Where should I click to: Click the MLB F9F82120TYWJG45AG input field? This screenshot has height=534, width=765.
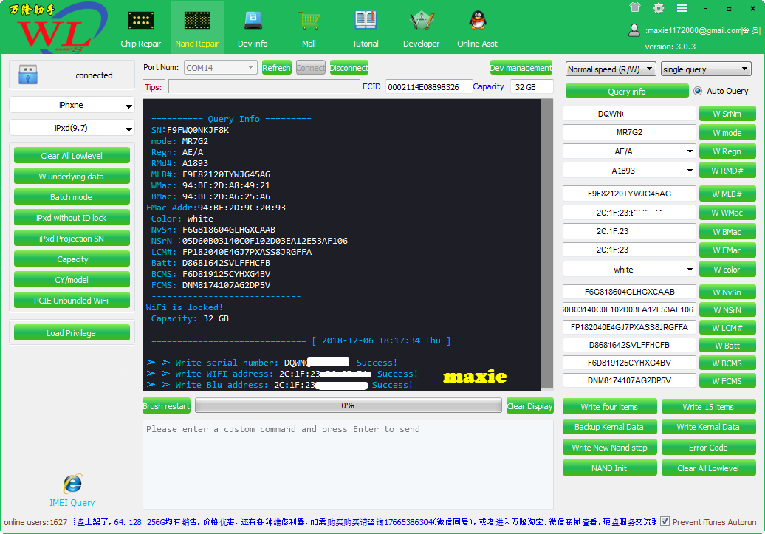[629, 194]
